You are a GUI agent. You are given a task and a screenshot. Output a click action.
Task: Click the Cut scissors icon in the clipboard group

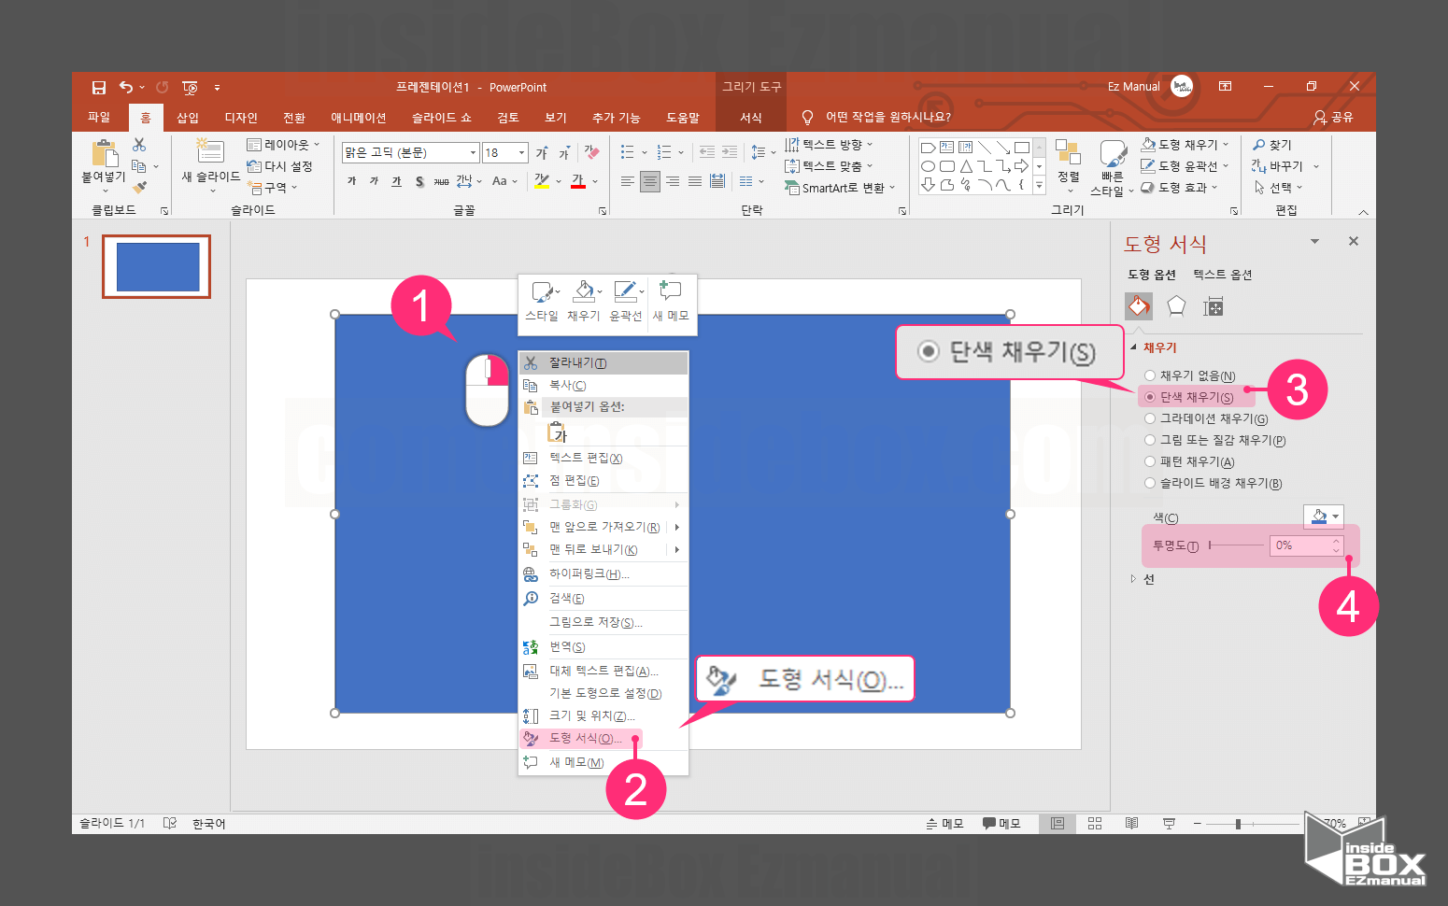pyautogui.click(x=139, y=145)
